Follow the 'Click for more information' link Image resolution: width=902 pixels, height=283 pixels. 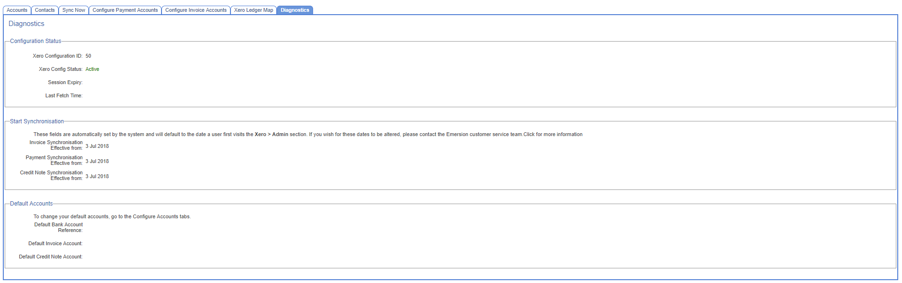(x=553, y=134)
